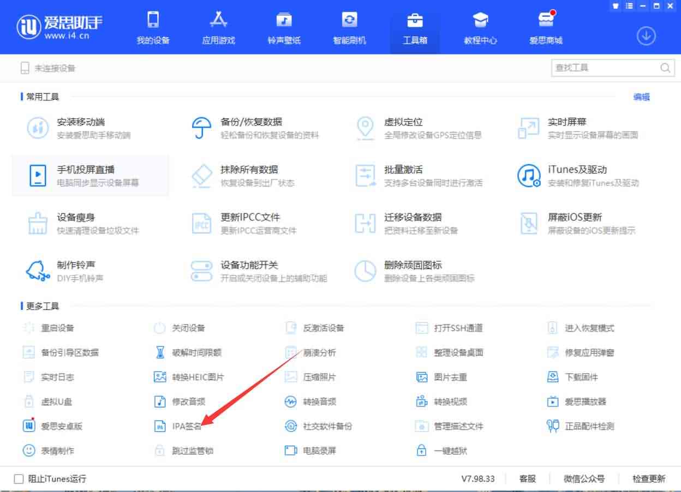The width and height of the screenshot is (681, 492).
Task: Launch 手机投屏直播 tool icon
Action: pos(38,176)
